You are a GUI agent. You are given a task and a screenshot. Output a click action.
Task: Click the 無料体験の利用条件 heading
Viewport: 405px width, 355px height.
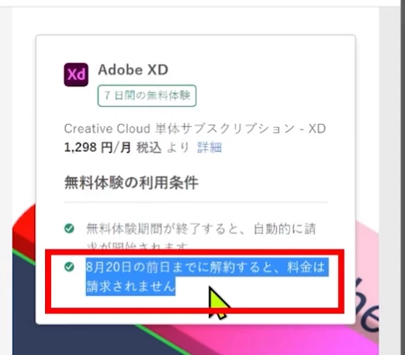coord(131,183)
